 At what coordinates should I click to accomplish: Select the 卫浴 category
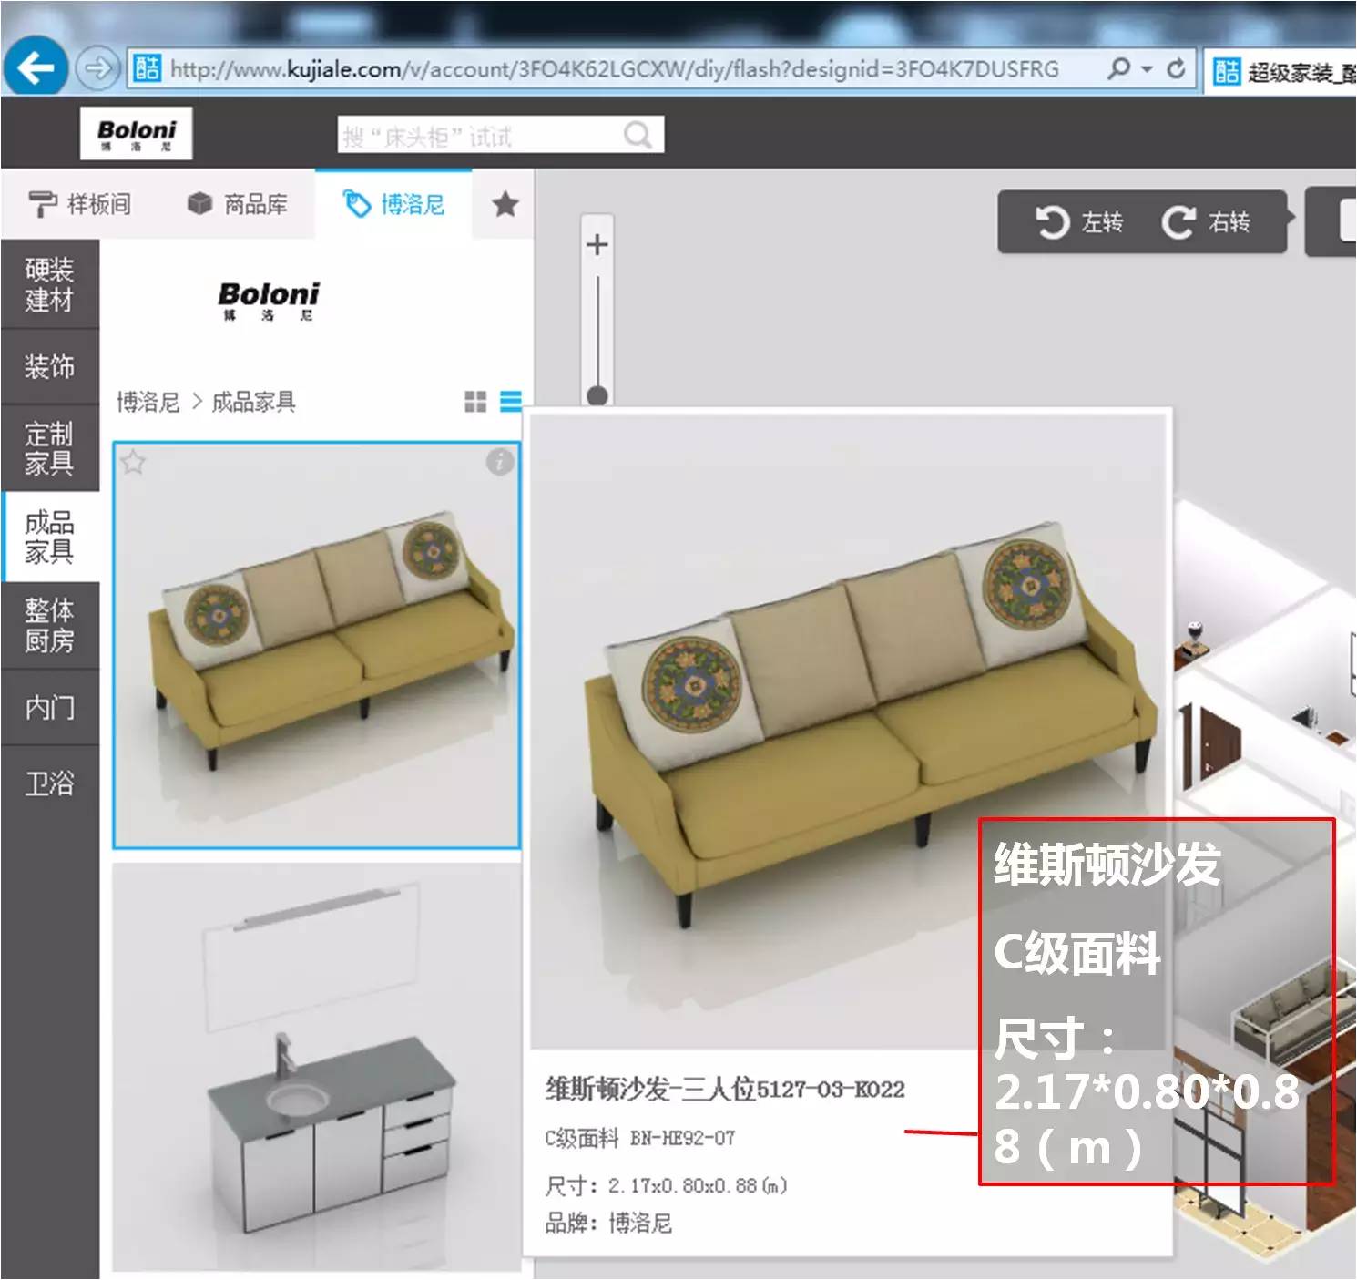coord(49,783)
